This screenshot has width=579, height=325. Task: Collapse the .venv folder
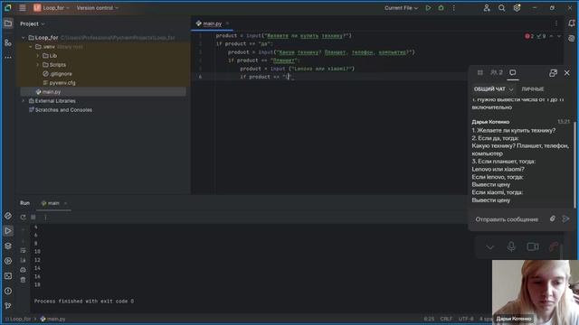coord(31,47)
